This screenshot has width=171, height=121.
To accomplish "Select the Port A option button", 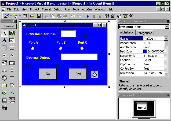I will 33,48.
